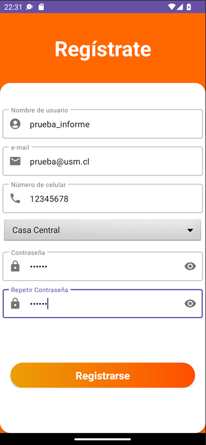Click the e-mail field containing prueba@usm.cl
Viewport: 206px width, 445px height.
pyautogui.click(x=102, y=161)
